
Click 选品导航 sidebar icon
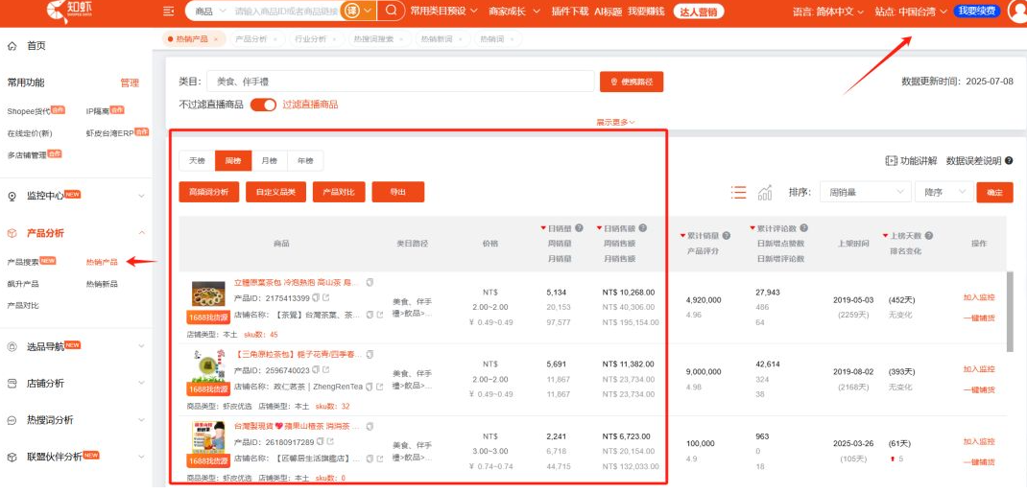click(x=12, y=347)
